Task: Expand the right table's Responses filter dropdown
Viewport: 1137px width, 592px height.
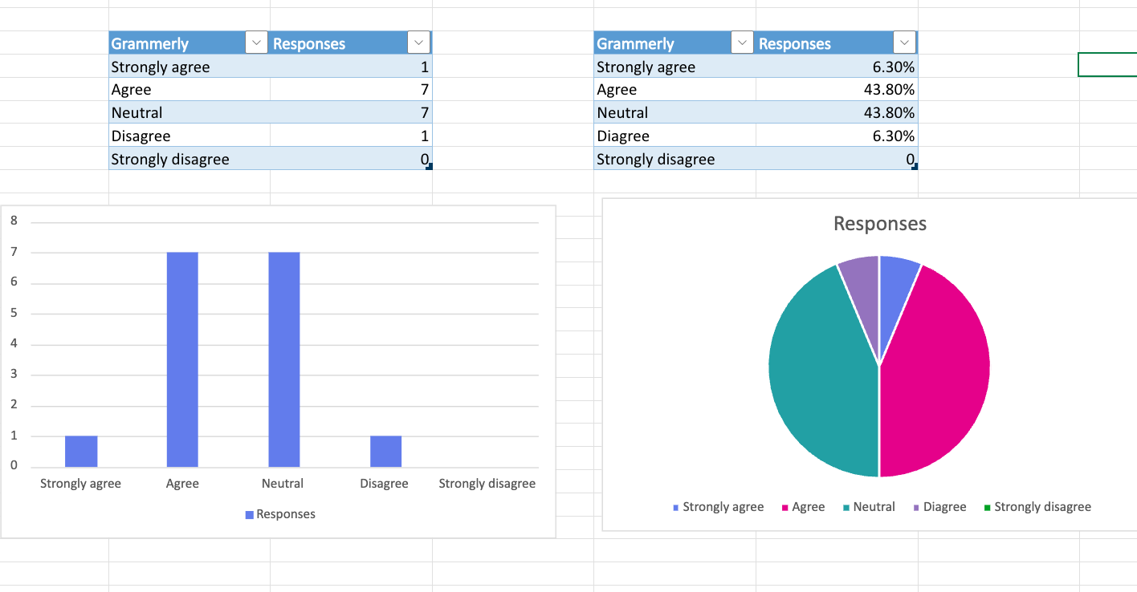Action: click(x=905, y=43)
